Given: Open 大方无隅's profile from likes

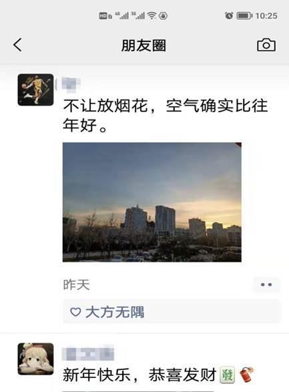Looking at the screenshot, I should coord(115,312).
